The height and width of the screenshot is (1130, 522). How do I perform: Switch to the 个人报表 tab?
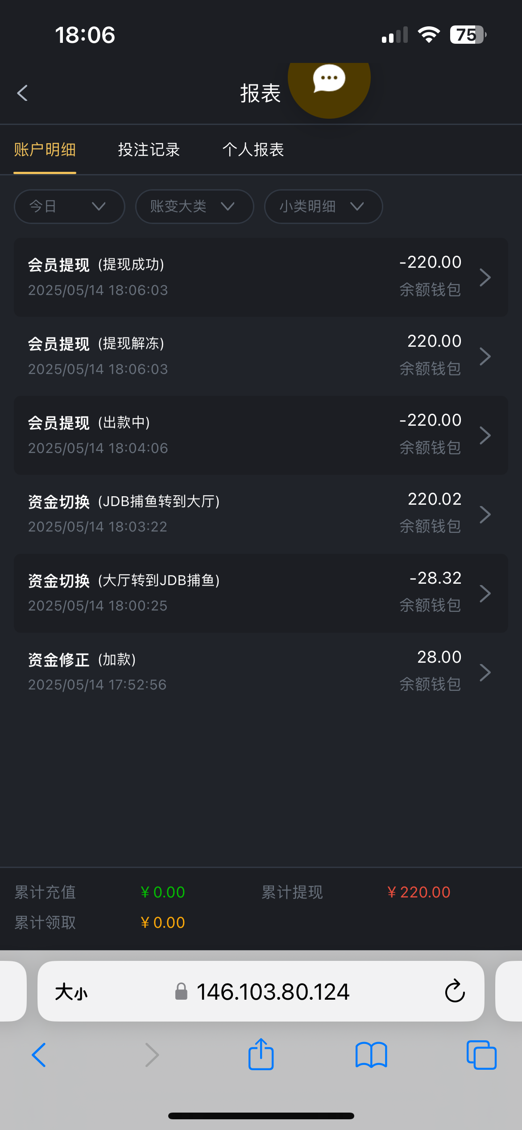[x=253, y=150]
